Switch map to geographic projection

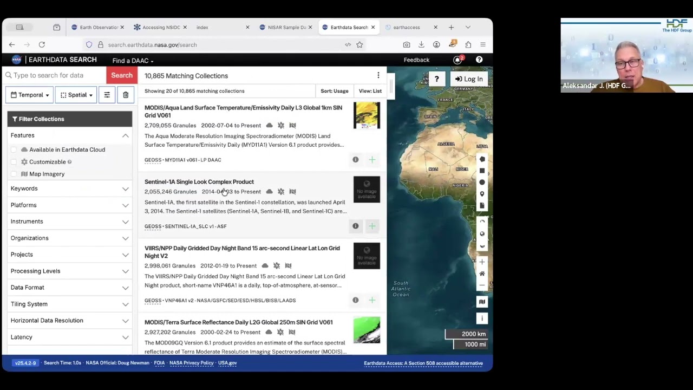click(482, 234)
